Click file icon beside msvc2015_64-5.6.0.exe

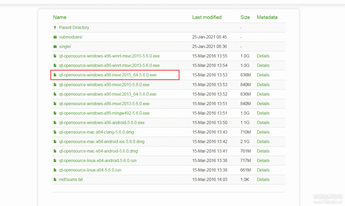click(x=55, y=75)
